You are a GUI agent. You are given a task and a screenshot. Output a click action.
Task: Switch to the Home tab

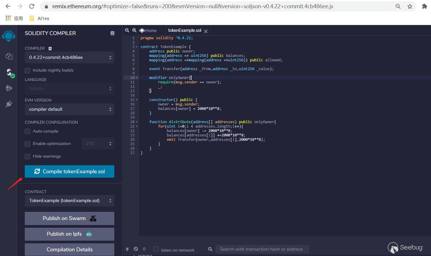(148, 31)
